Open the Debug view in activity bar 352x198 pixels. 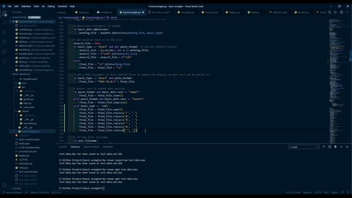pyautogui.click(x=4, y=42)
